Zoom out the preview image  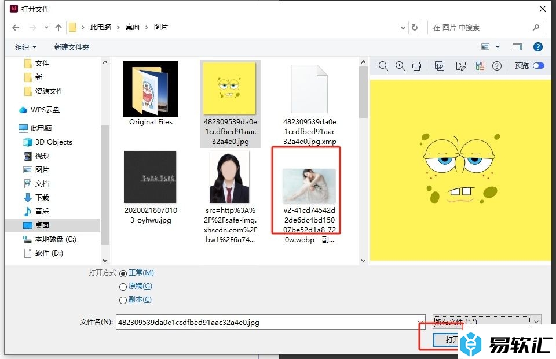383,66
